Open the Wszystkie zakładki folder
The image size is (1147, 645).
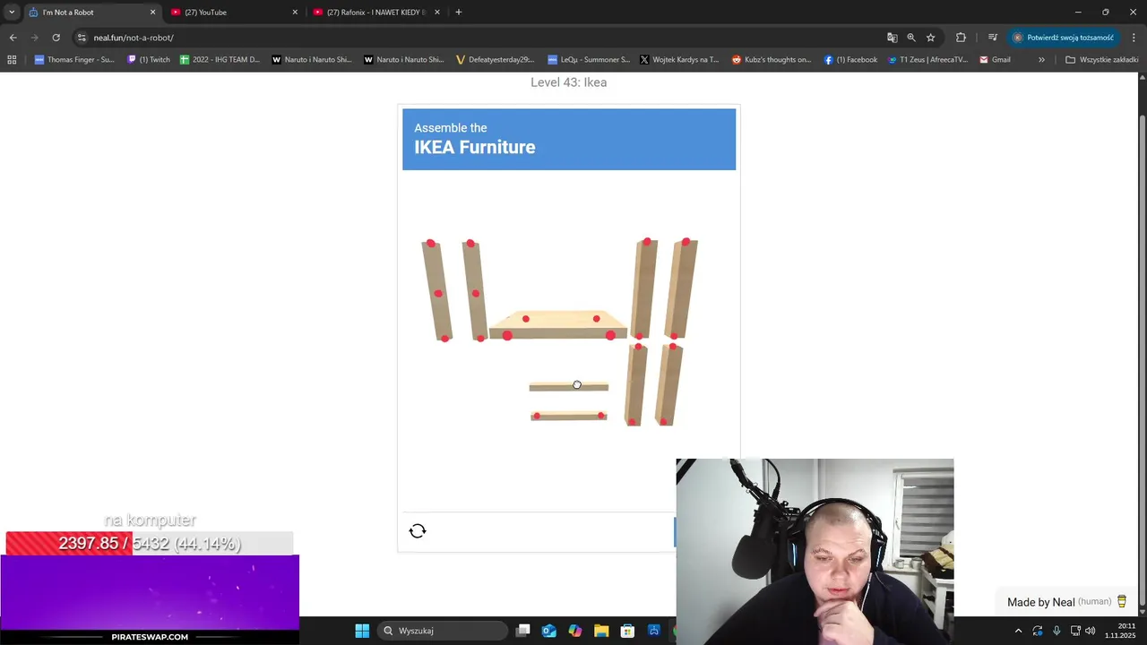pyautogui.click(x=1101, y=60)
